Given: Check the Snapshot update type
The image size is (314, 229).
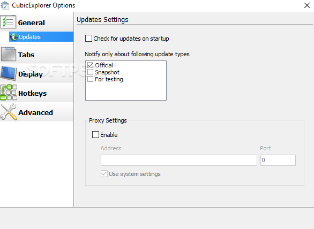Looking at the screenshot, I should click(91, 72).
